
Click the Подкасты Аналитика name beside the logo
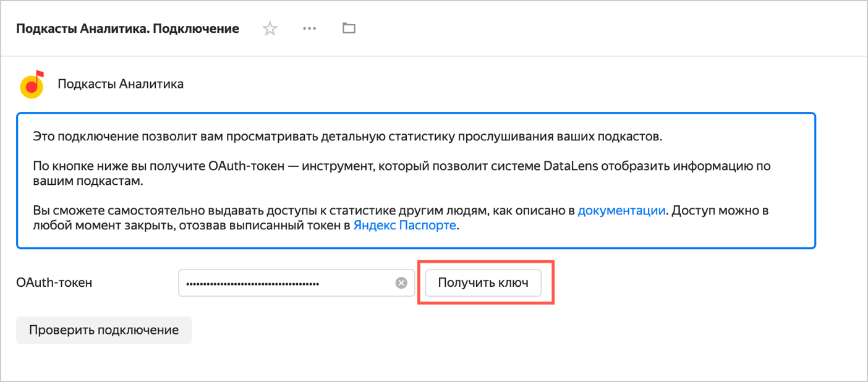pyautogui.click(x=121, y=84)
